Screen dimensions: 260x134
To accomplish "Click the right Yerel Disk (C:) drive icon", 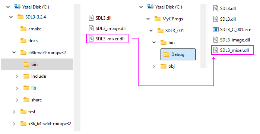I will (150, 7).
